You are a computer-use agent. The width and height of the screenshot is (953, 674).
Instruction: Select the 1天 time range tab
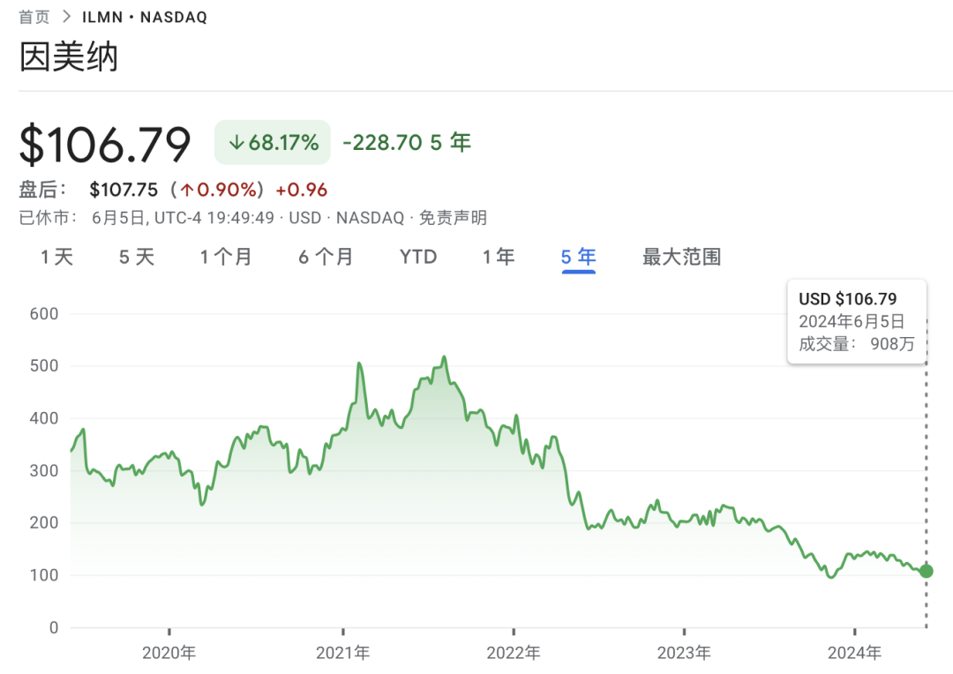point(56,257)
